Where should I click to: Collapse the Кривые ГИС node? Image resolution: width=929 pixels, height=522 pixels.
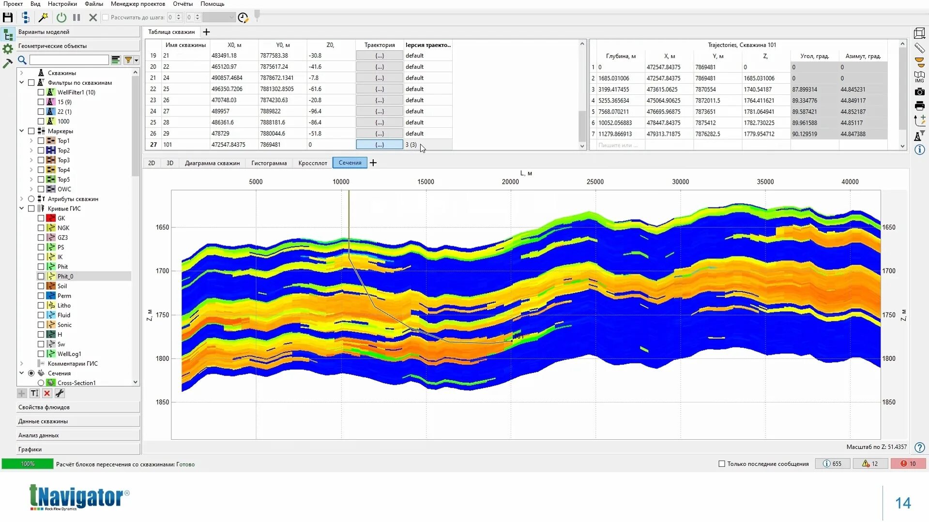[x=22, y=209]
